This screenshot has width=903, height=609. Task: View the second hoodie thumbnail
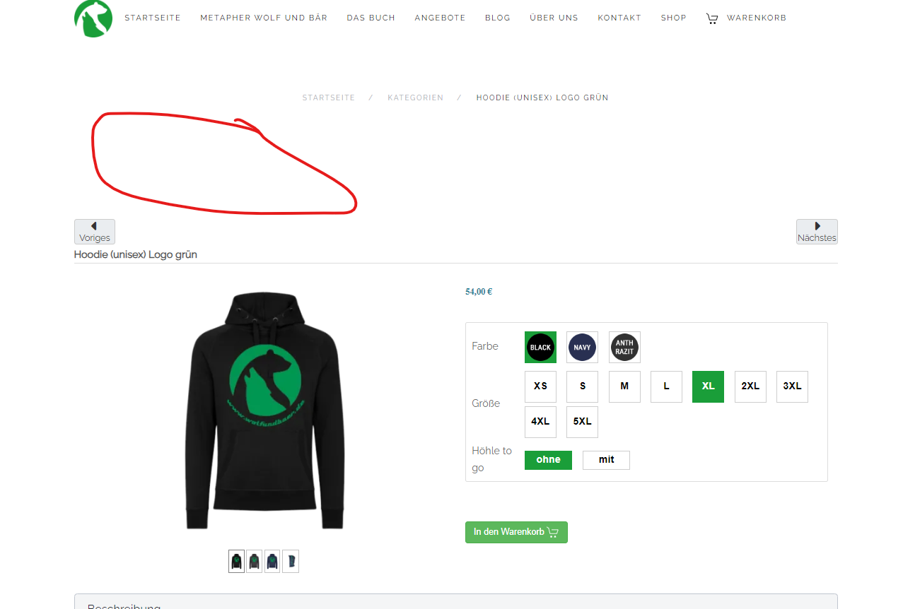[255, 561]
